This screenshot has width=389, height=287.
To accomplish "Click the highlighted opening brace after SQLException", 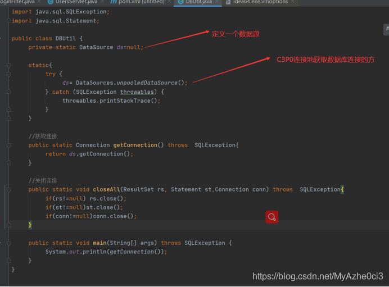I will click(x=342, y=189).
